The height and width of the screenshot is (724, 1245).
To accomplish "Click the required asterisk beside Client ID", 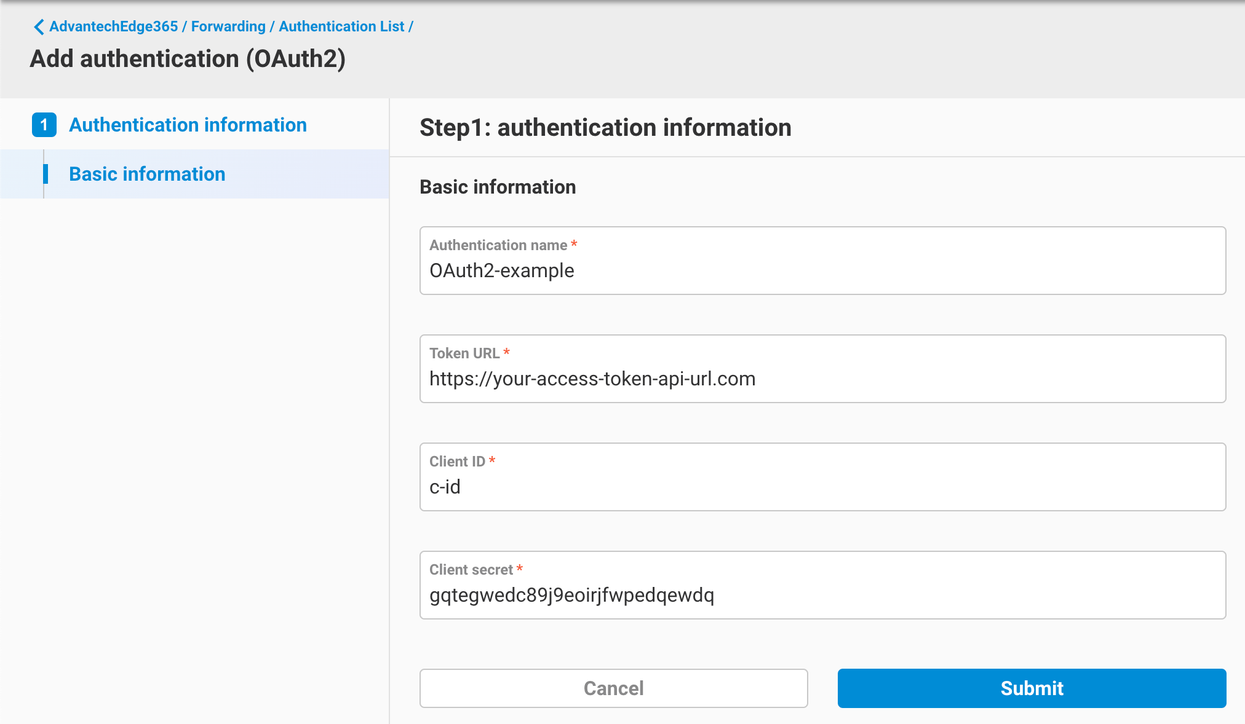I will 492,460.
